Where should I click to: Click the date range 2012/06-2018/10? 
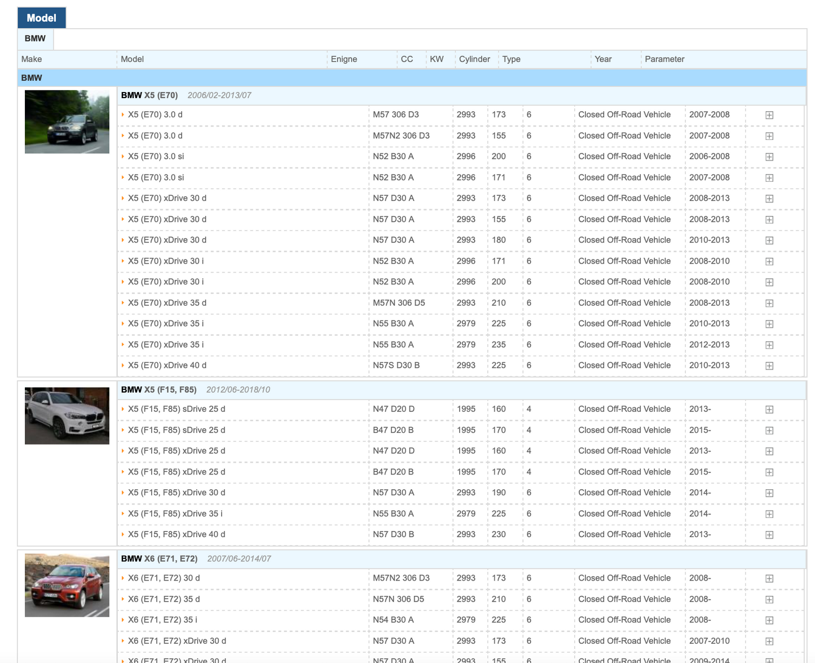coord(238,390)
